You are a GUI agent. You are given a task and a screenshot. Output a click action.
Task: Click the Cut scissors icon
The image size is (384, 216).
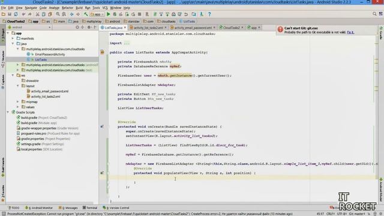pyautogui.click(x=37, y=14)
